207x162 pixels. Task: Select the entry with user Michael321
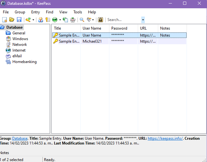tap(119, 41)
